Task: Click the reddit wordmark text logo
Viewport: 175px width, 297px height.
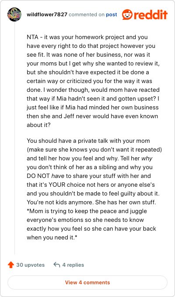Action: click(150, 15)
